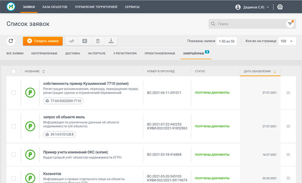
Task: Click date 16.07.2021
Action: (269, 155)
